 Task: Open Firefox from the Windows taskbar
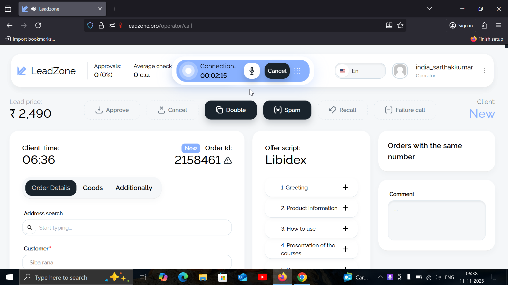[x=282, y=277]
